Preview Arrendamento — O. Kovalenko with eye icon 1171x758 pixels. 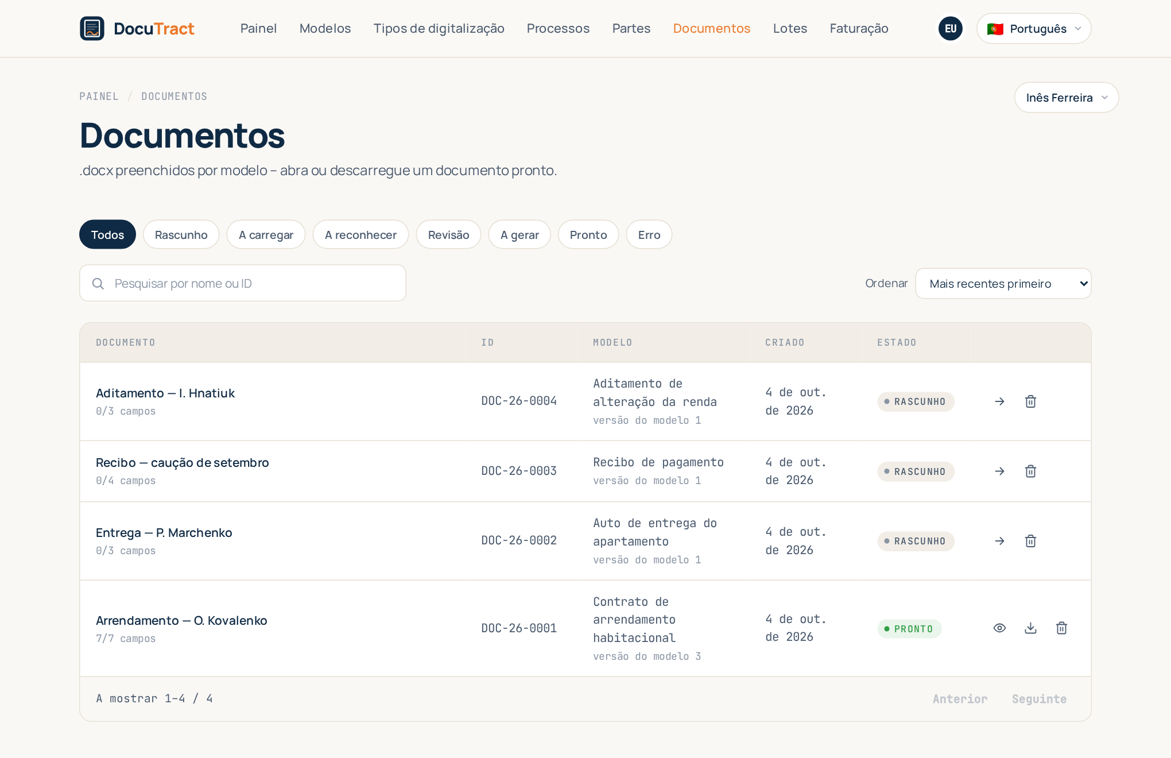(999, 628)
